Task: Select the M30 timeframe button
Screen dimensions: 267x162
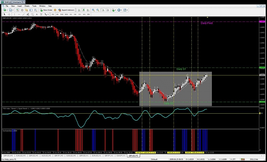Action: tap(66, 14)
